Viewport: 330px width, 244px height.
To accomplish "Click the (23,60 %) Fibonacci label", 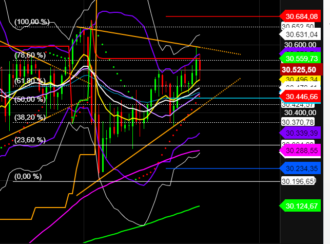I will (30, 140).
